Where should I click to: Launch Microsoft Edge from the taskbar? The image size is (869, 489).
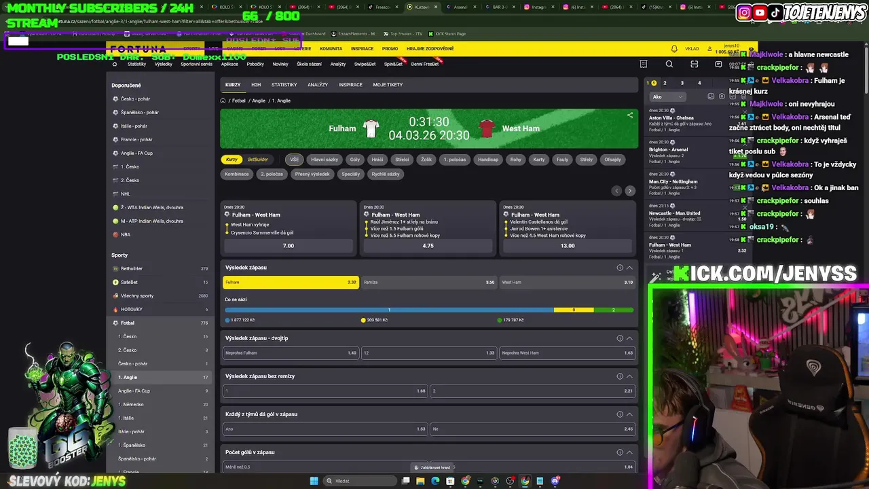point(435,481)
